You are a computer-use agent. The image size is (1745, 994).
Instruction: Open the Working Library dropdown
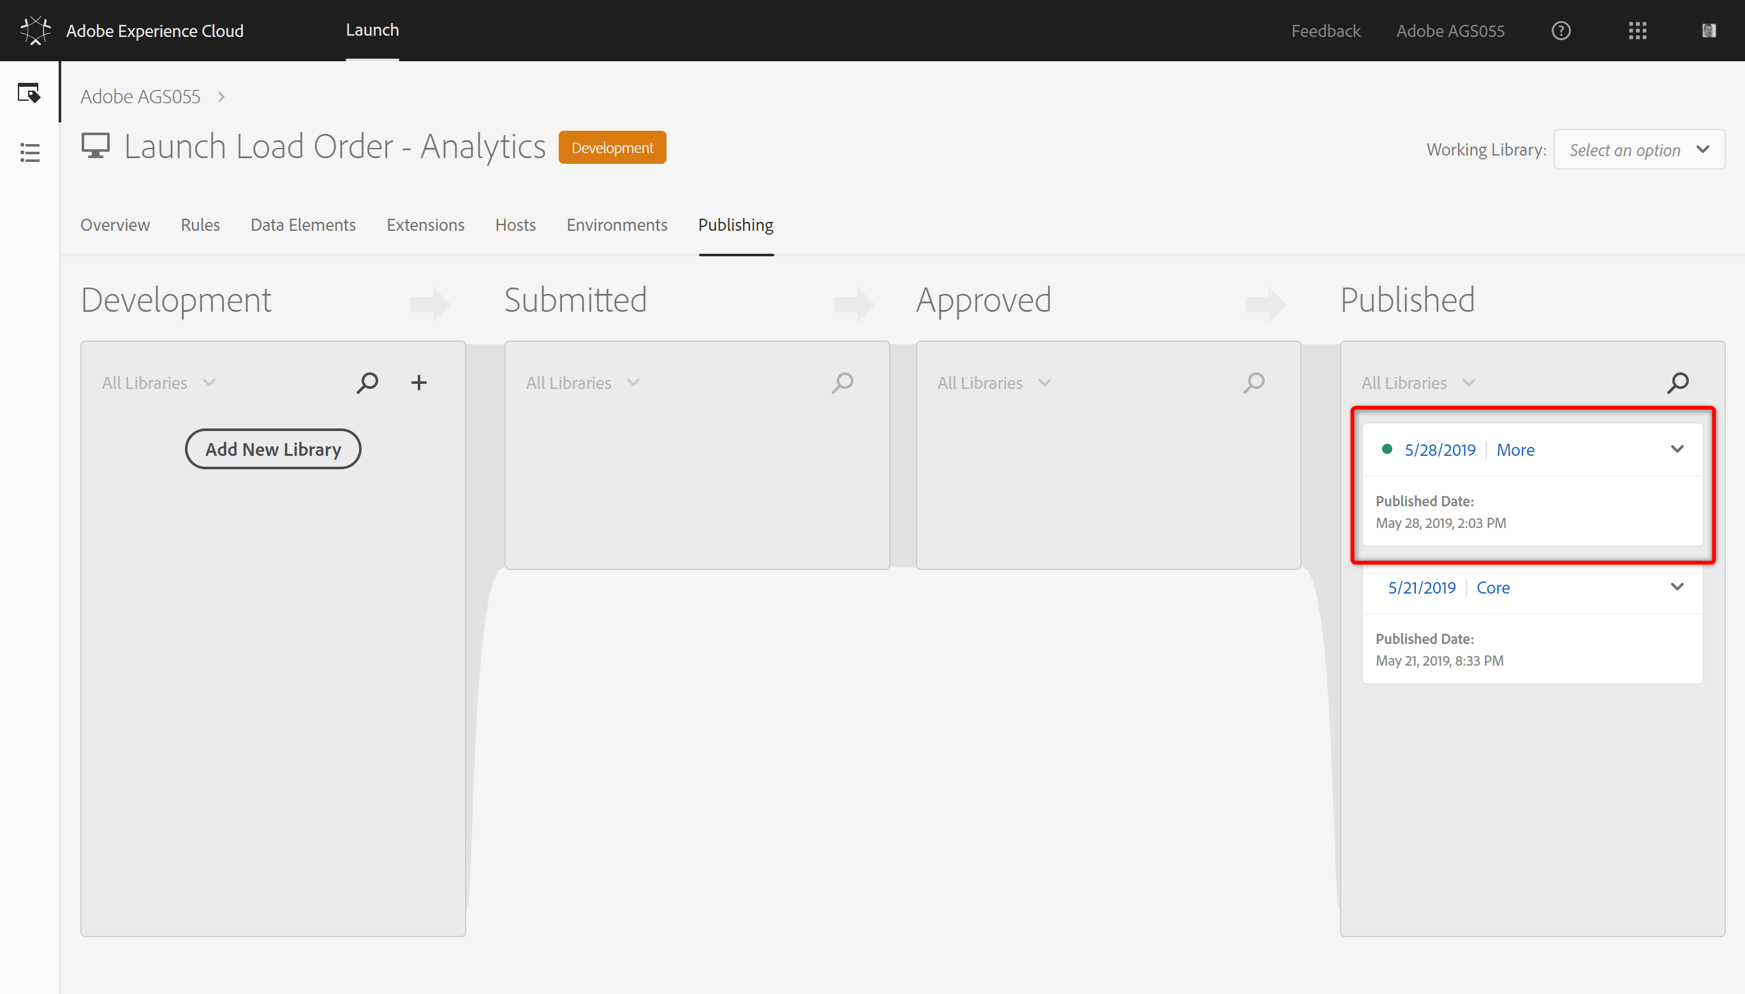point(1638,149)
